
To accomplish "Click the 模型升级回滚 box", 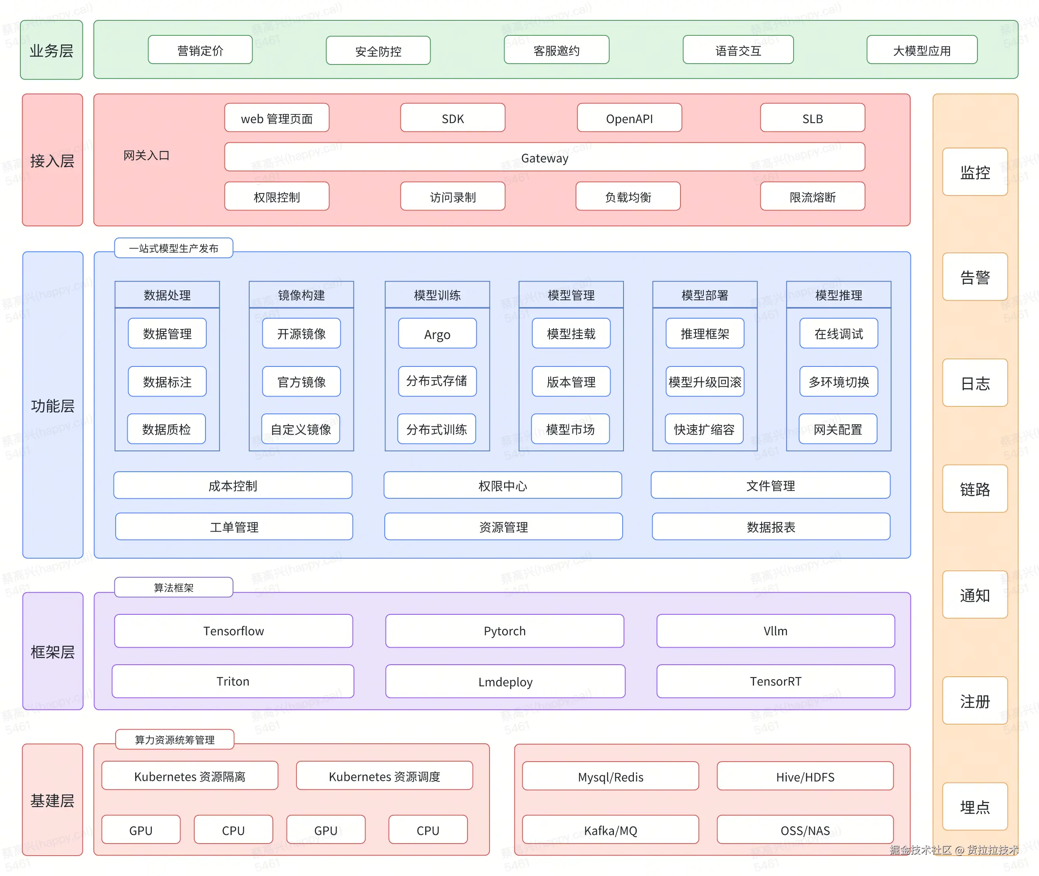I will tap(704, 381).
